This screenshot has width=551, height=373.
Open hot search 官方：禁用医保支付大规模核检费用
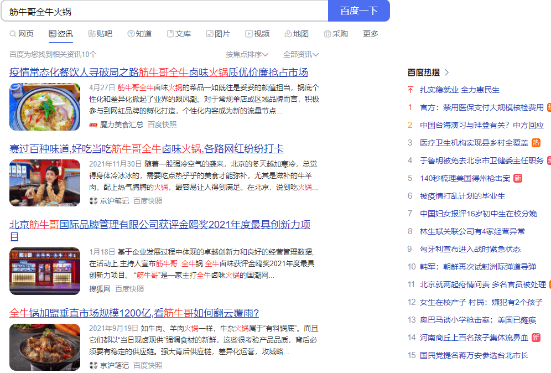482,107
